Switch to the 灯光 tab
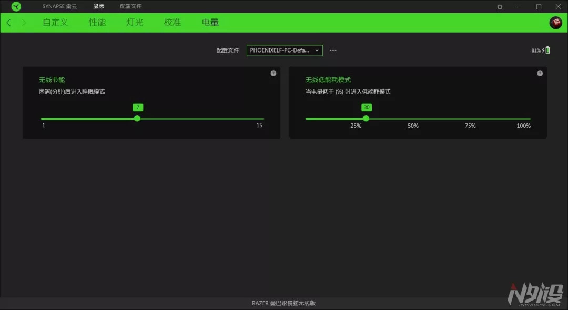This screenshot has width=568, height=310. pyautogui.click(x=135, y=23)
